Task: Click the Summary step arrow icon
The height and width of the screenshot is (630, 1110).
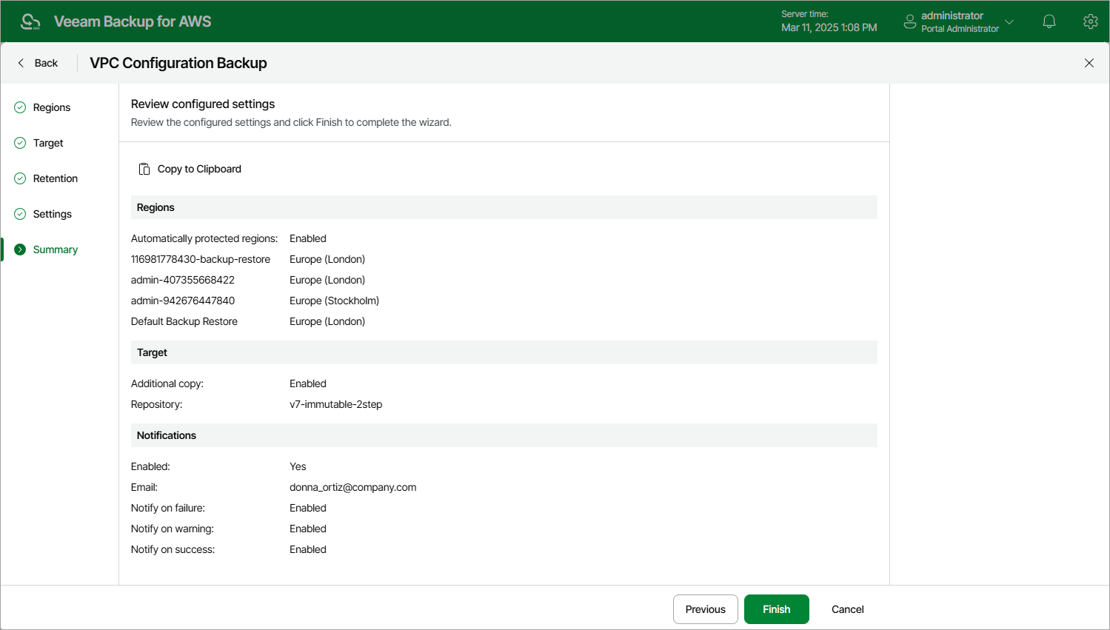Action: [20, 249]
